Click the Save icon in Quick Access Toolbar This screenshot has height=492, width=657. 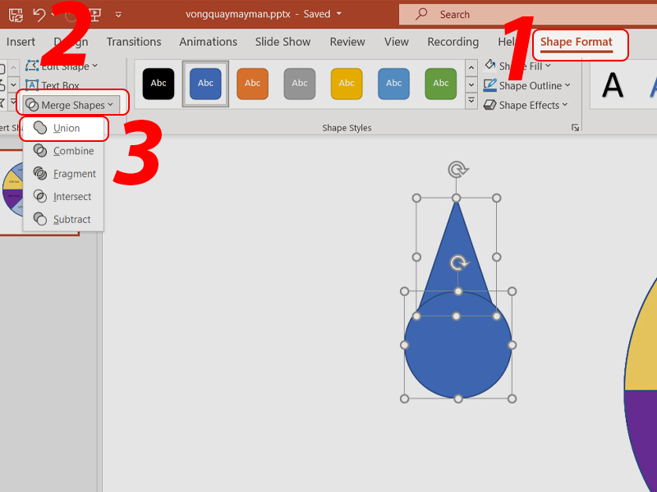click(16, 14)
